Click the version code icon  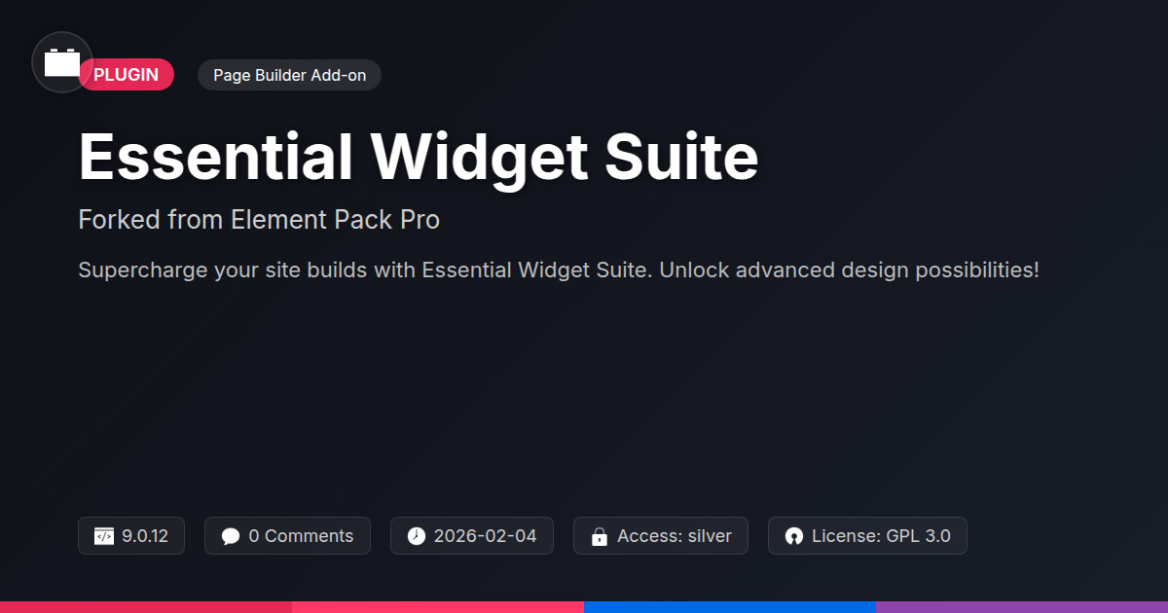coord(104,536)
